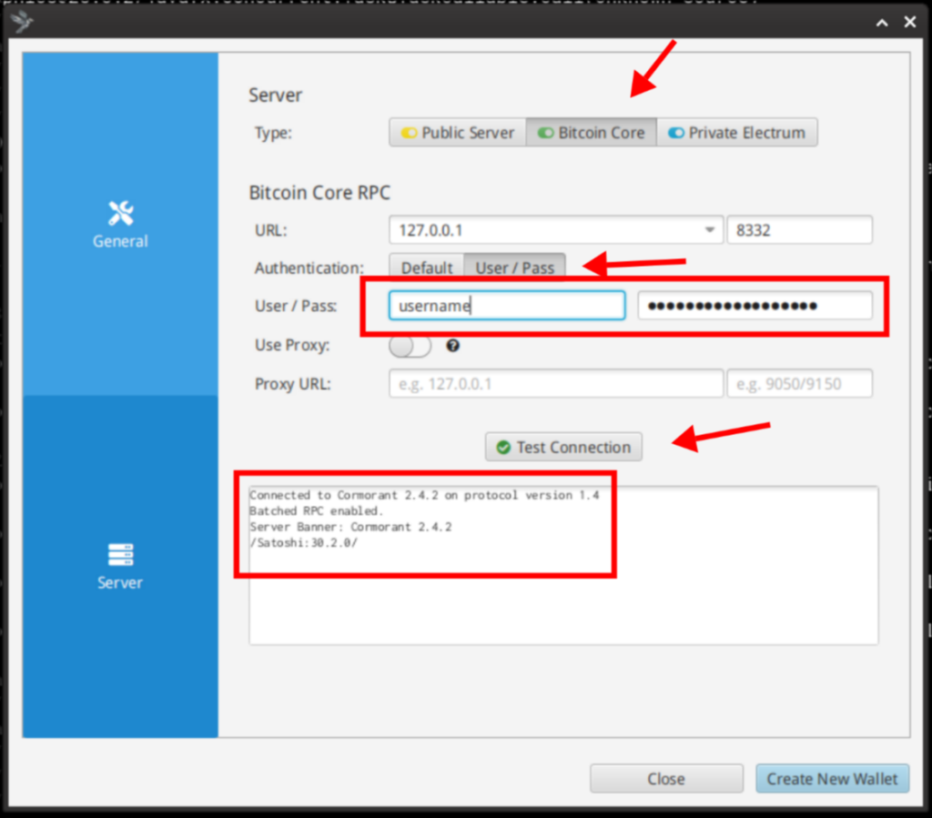Focus the username input field
932x818 pixels.
(506, 306)
